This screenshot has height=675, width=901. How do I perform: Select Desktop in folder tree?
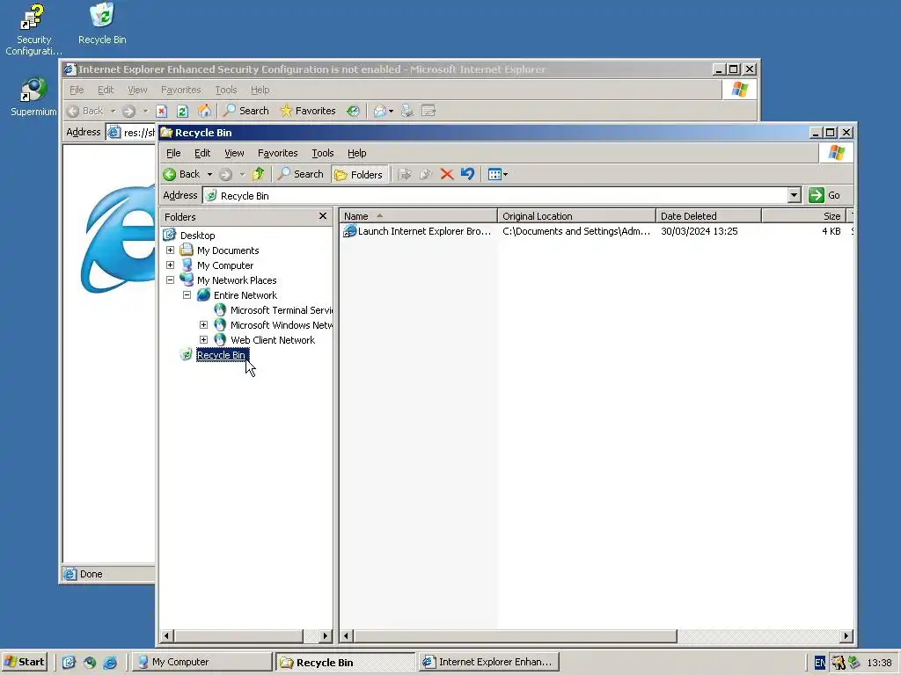(197, 236)
